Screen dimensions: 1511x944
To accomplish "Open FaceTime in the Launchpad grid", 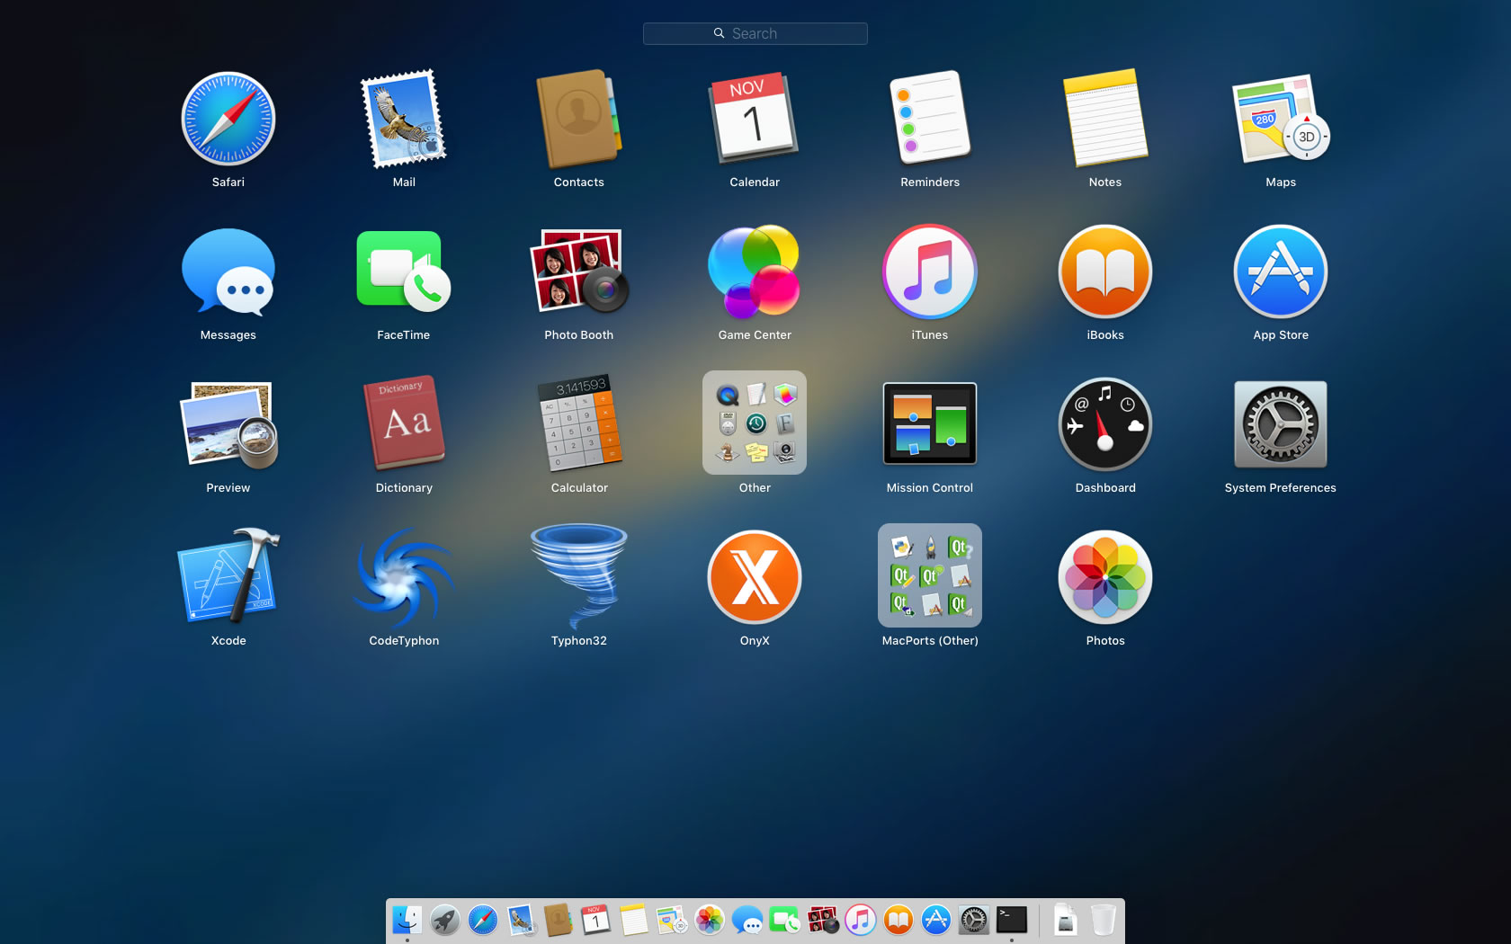I will coord(404,272).
